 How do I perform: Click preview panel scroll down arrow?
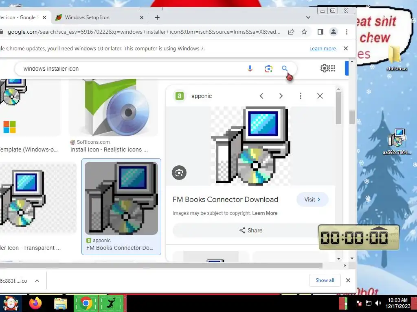[338, 258]
